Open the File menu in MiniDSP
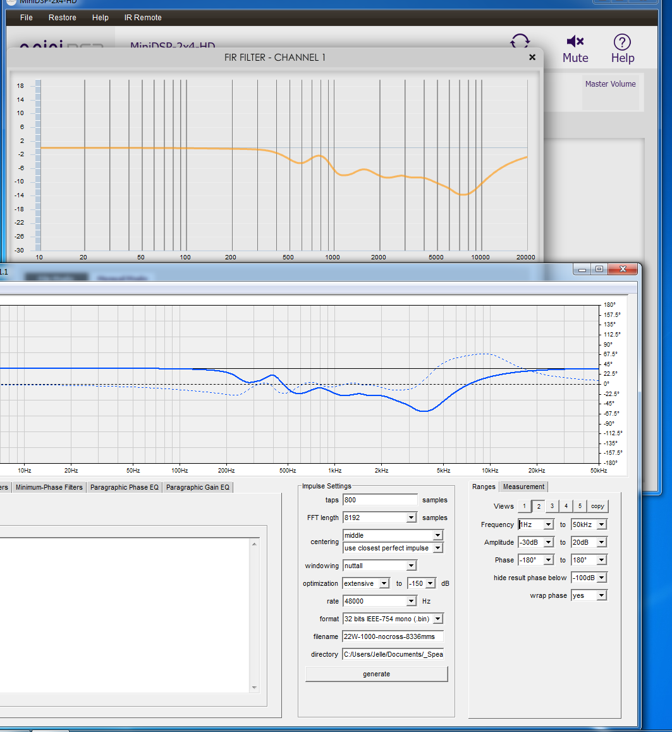Image resolution: width=672 pixels, height=732 pixels. [26, 18]
